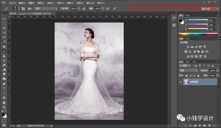Open the layer blend mode 正常 dropdown
221x128 pixels.
pos(188,71)
